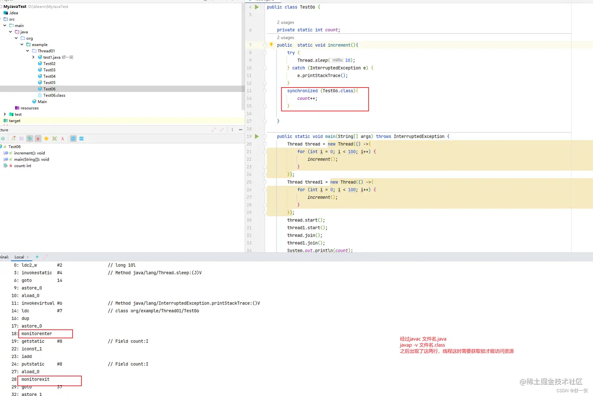Expand all nodes in the Structure panel
The width and height of the screenshot is (593, 396).
click(x=213, y=130)
